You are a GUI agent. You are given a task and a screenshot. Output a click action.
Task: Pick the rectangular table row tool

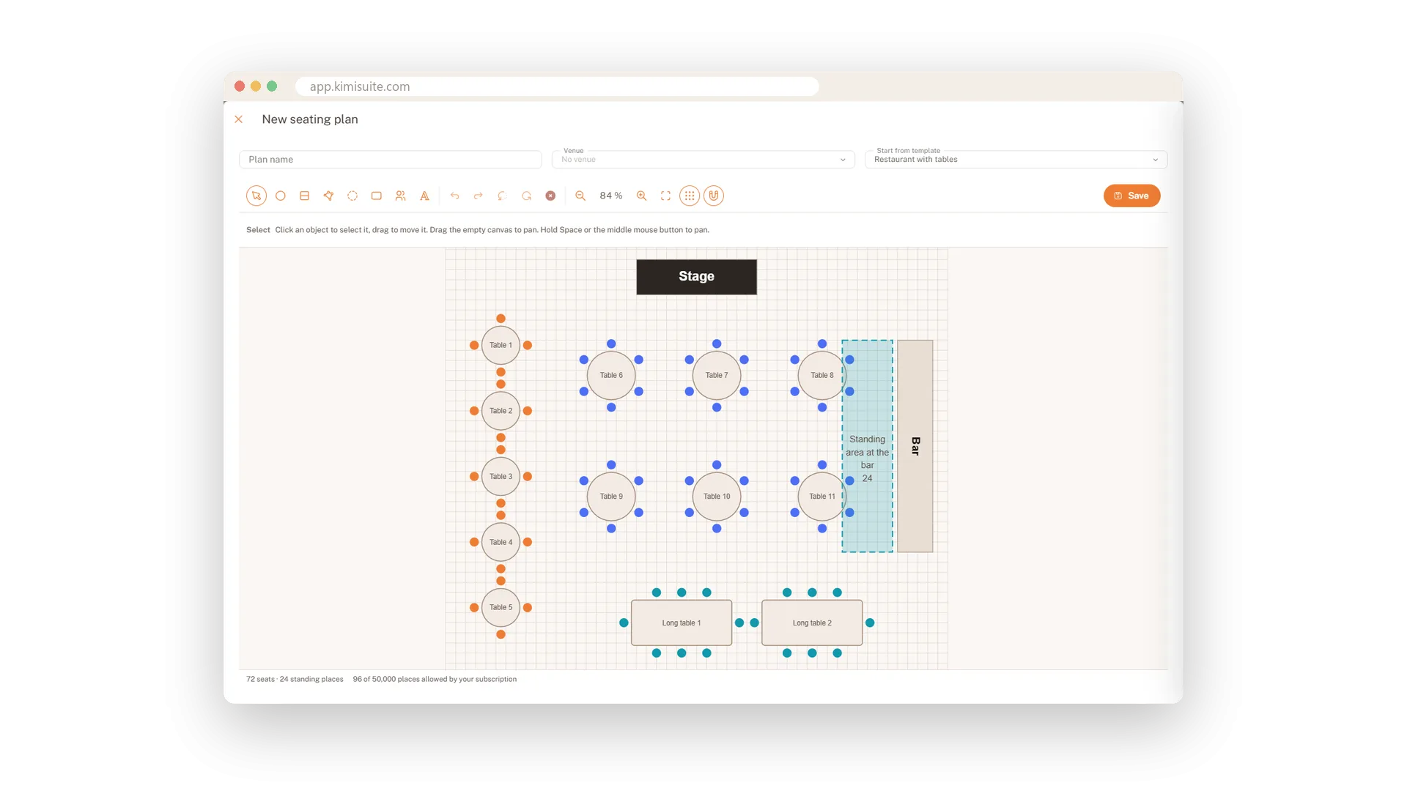pyautogui.click(x=304, y=196)
